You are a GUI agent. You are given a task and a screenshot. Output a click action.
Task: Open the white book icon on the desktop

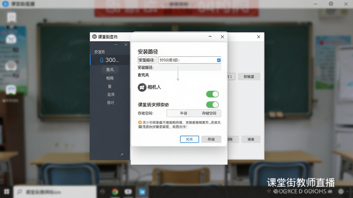(11, 17)
